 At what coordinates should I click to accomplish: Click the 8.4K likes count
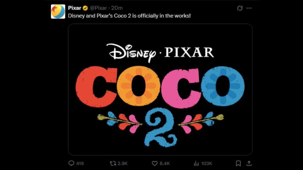[x=165, y=163]
